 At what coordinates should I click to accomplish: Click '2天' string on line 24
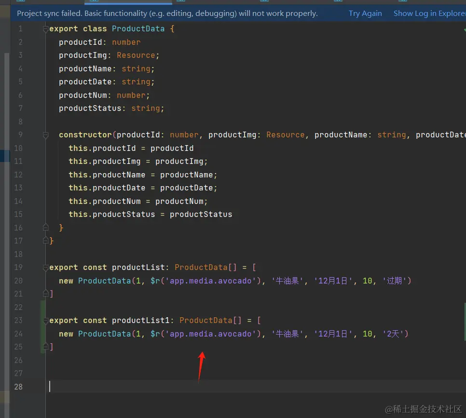[393, 334]
